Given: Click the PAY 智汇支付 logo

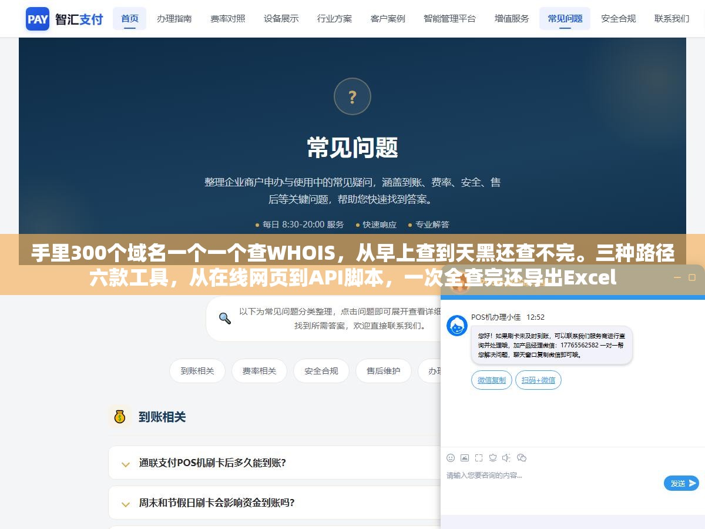Looking at the screenshot, I should (x=65, y=19).
